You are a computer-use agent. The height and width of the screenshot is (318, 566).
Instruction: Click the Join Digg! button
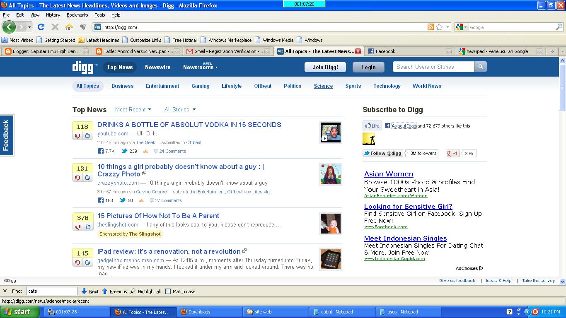pos(325,67)
